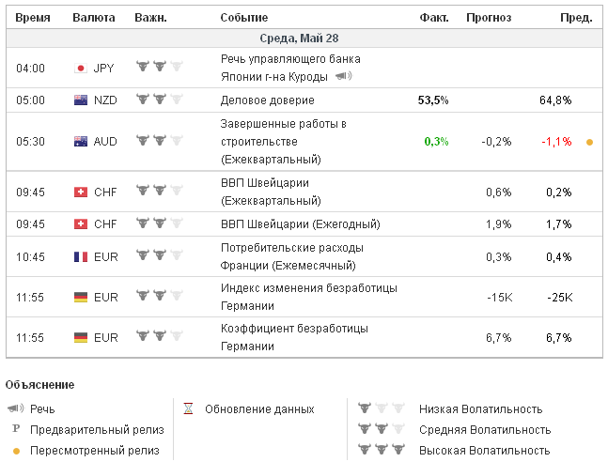The height and width of the screenshot is (462, 608).
Task: Click the Australia flag icon for AUD
Action: click(81, 142)
